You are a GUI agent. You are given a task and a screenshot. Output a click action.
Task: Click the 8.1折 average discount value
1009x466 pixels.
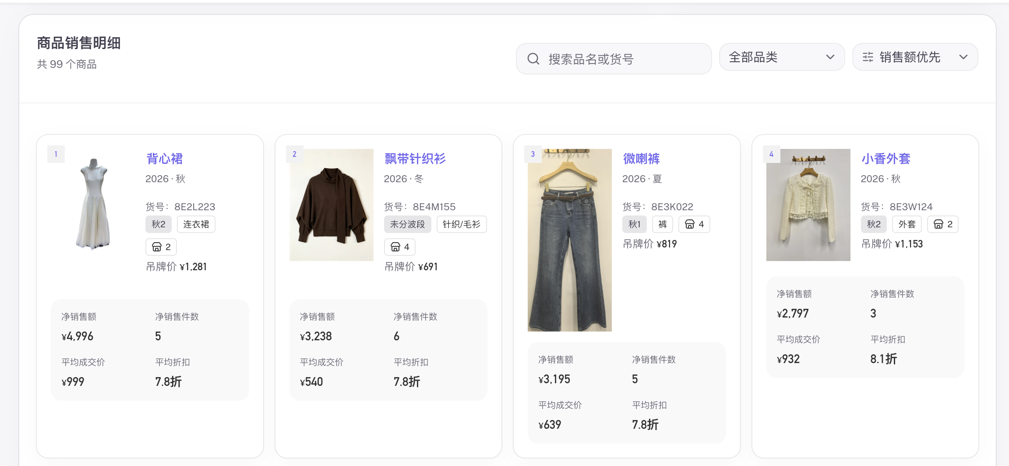(884, 359)
